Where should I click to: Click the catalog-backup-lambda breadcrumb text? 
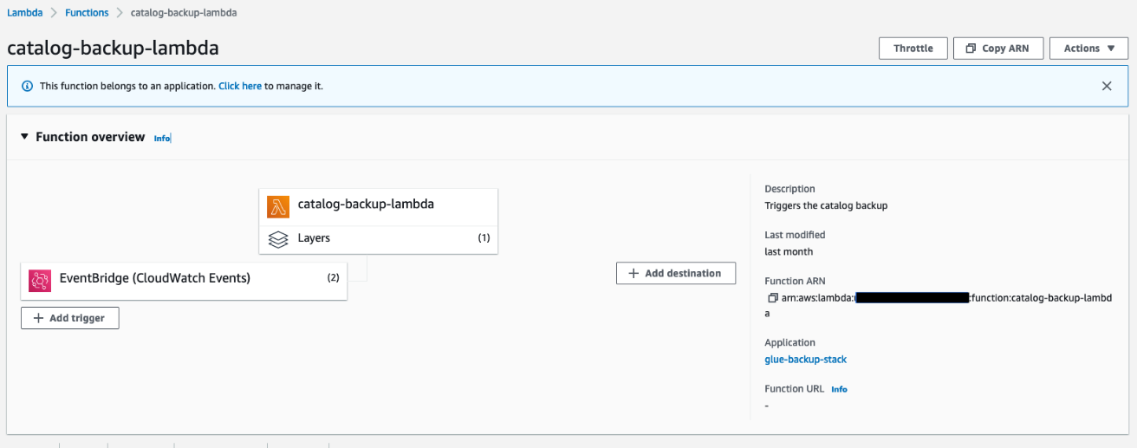184,13
